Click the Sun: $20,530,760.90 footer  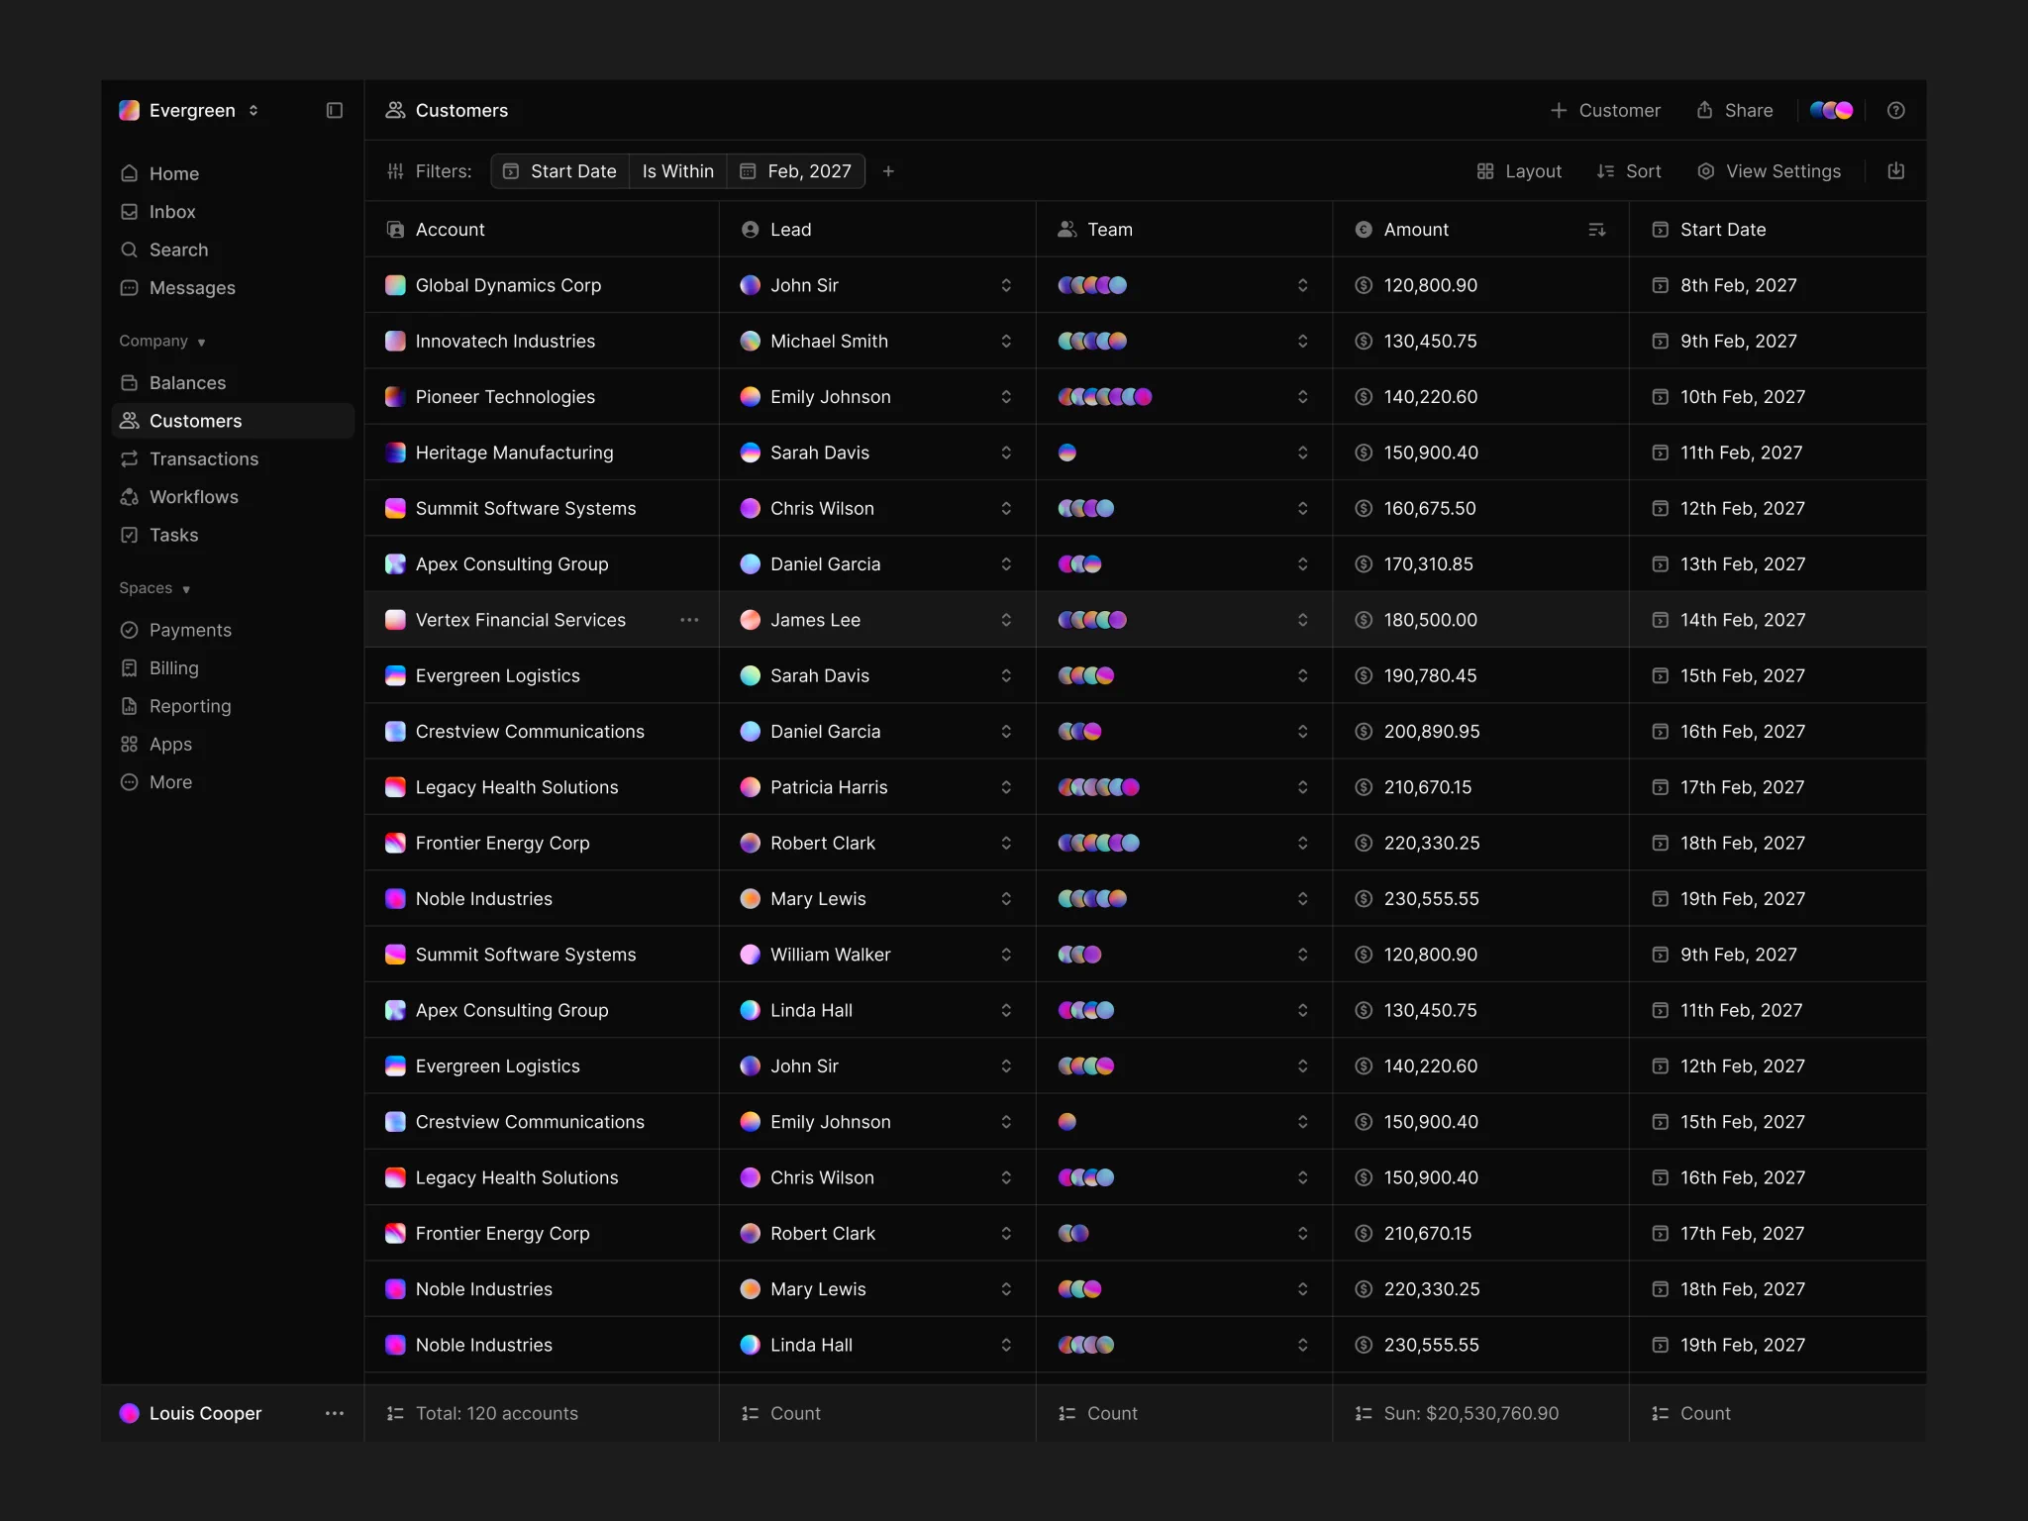tap(1457, 1413)
